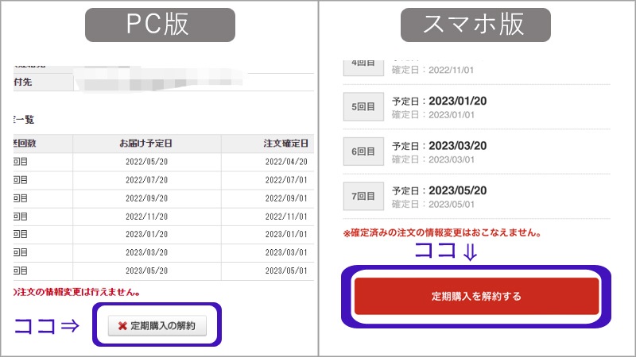Click 2022/09/01 in the PC table
The height and width of the screenshot is (357, 636).
click(285, 198)
